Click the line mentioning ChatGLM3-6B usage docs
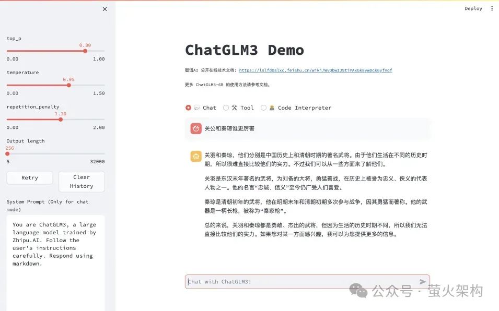Viewport: 499px width, 311px height. [227, 85]
